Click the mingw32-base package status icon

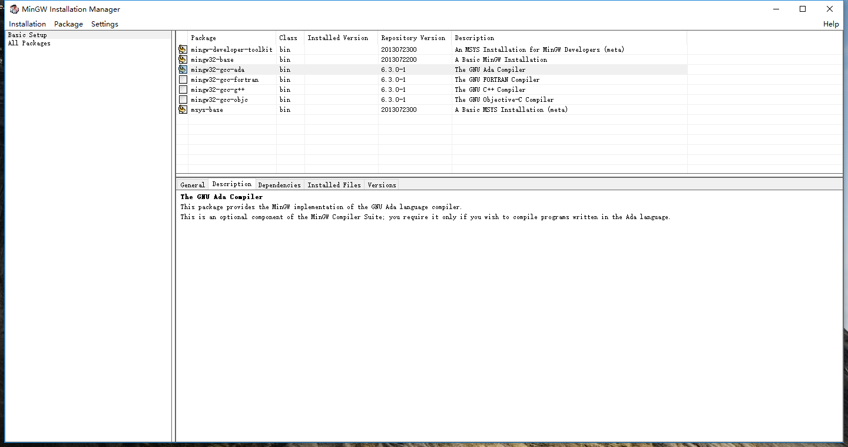[x=183, y=59]
